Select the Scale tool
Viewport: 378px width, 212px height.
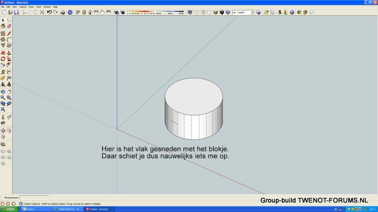click(3, 65)
